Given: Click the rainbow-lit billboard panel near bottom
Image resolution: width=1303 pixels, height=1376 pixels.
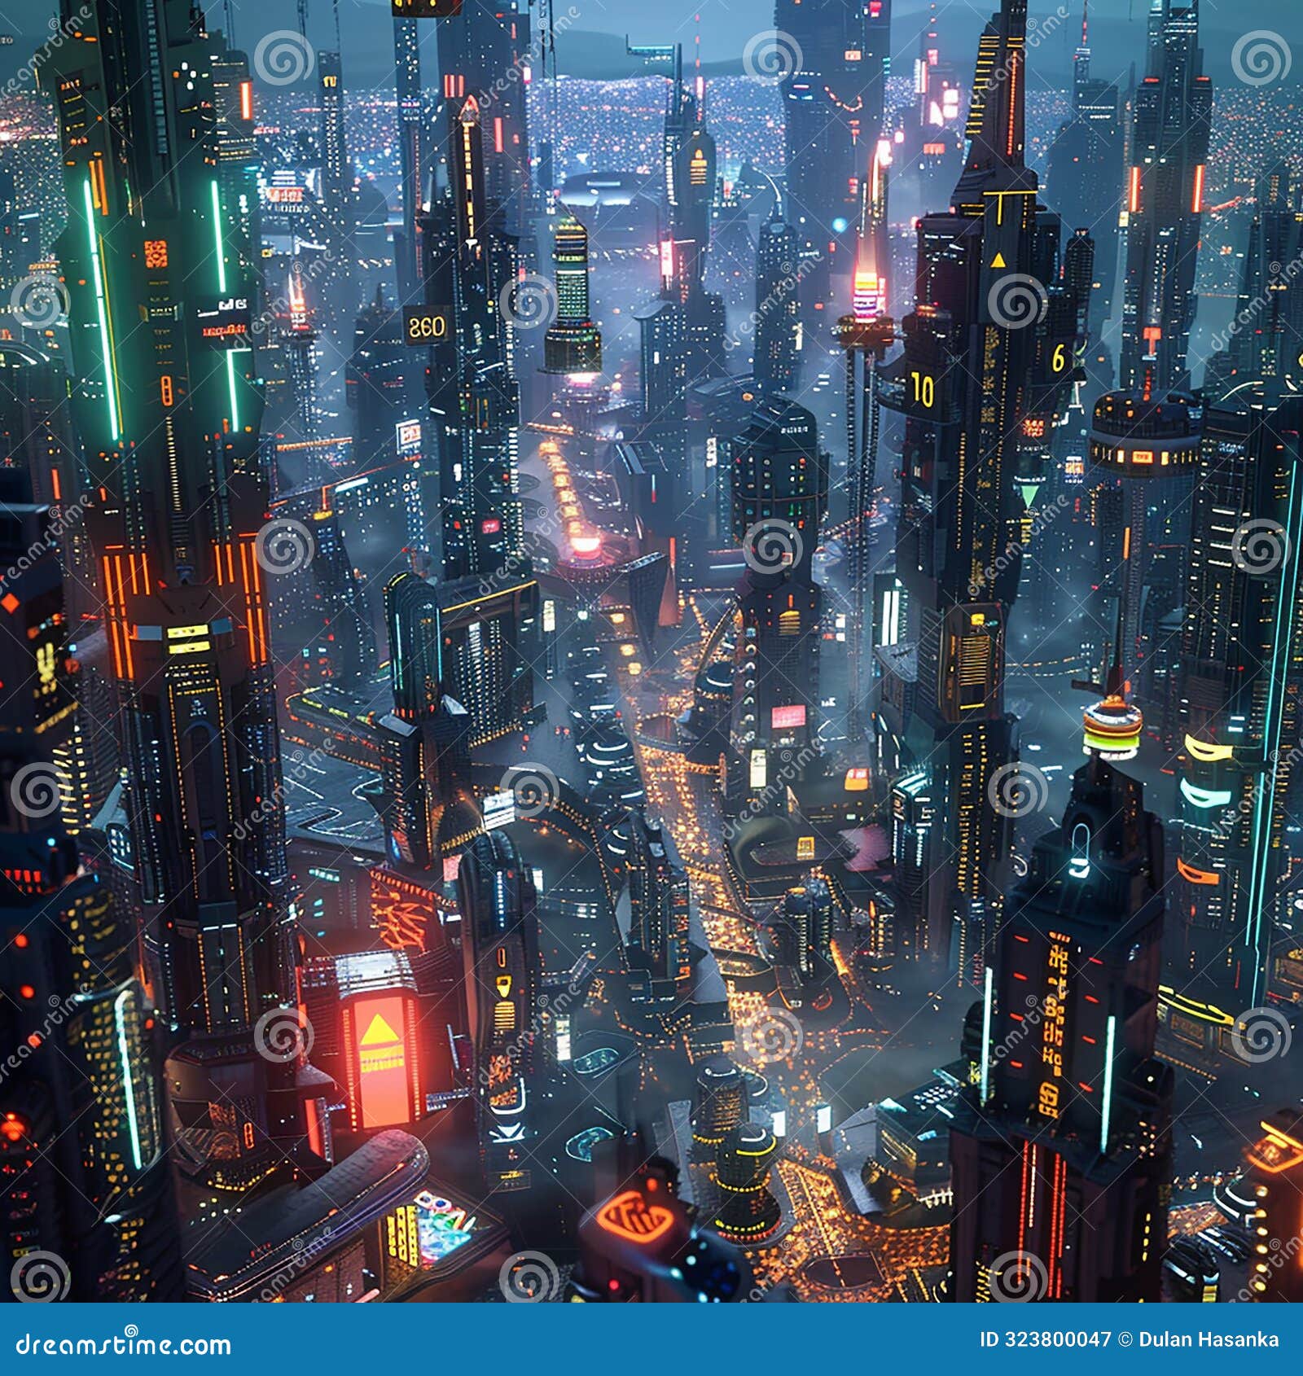Looking at the screenshot, I should 444,1229.
